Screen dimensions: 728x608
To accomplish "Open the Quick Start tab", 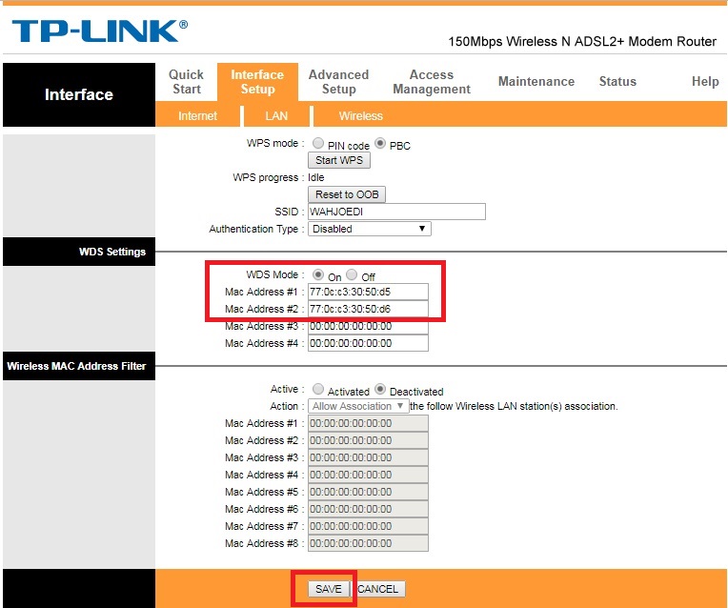I will (186, 82).
